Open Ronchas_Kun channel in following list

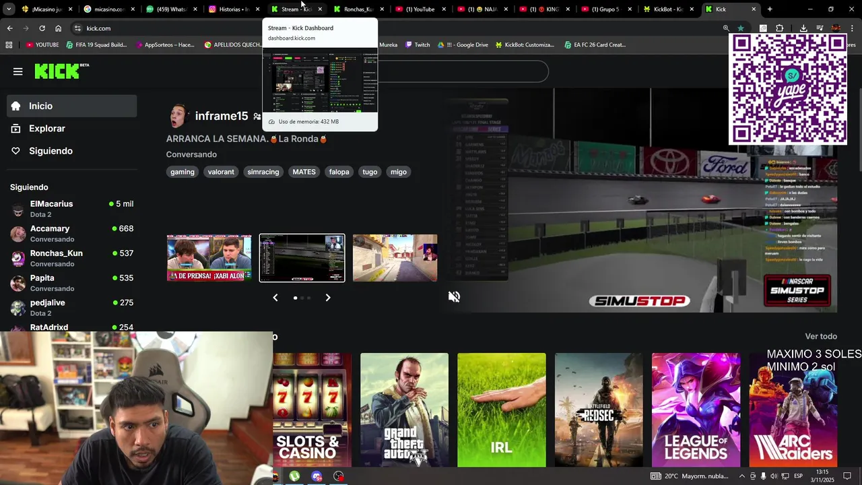tap(72, 259)
